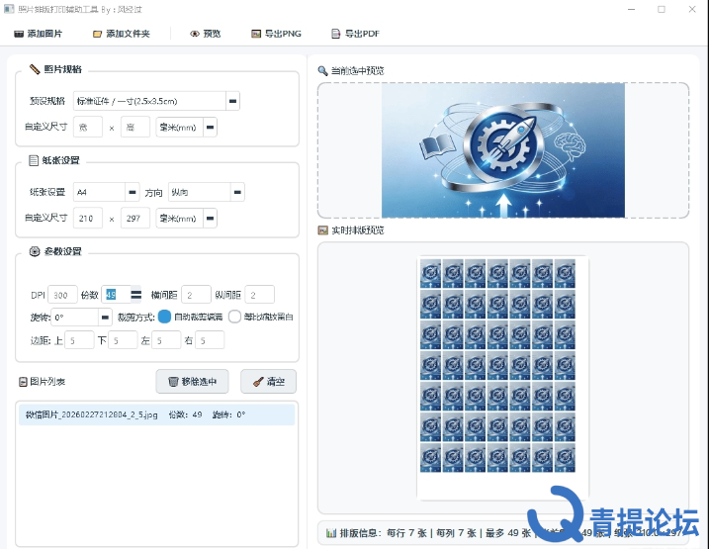Open the 方向 orientation dropdown showing 纵向
709x549 pixels.
236,192
